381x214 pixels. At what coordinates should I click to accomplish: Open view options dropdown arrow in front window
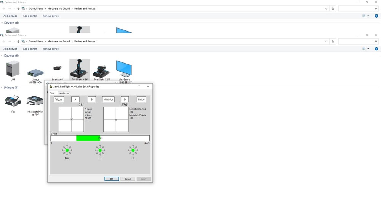[x=368, y=49]
